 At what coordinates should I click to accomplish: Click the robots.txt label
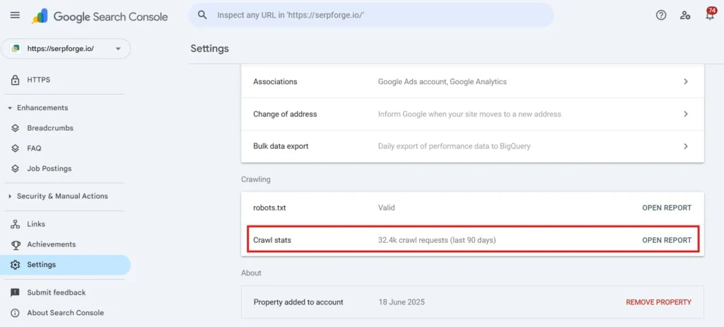269,208
